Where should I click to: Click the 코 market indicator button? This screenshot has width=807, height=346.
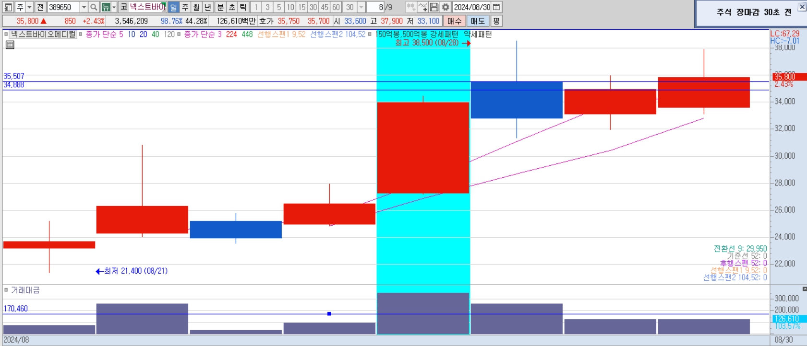124,7
